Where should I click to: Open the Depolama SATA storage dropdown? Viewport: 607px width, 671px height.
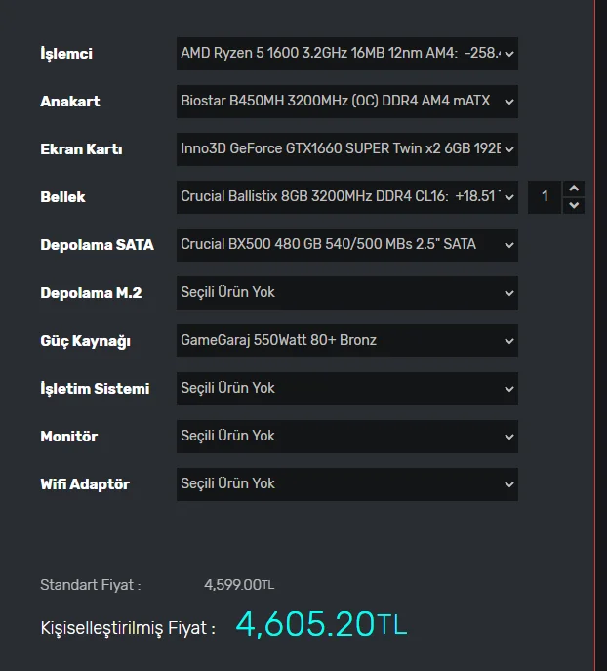(346, 244)
